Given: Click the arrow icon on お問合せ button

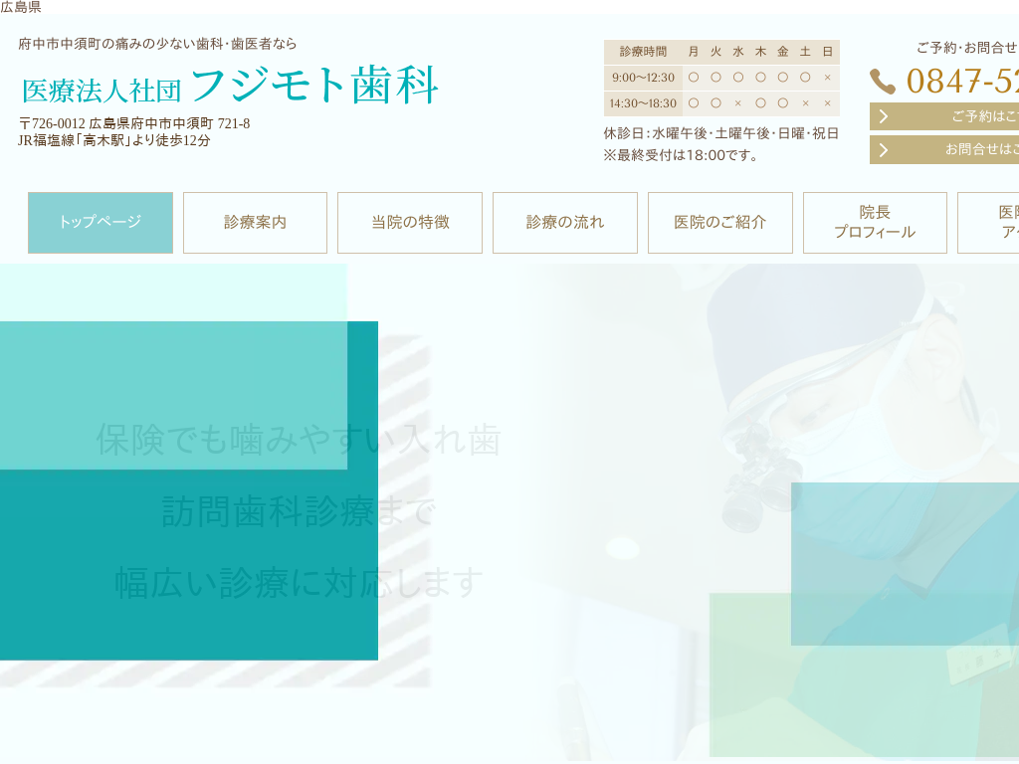Looking at the screenshot, I should click(x=883, y=149).
